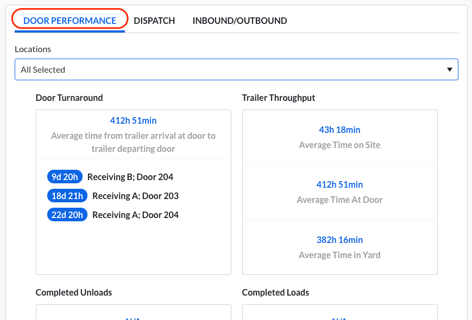Click the Completed Unloads section heading
Screen dimensions: 472x320
(x=73, y=292)
